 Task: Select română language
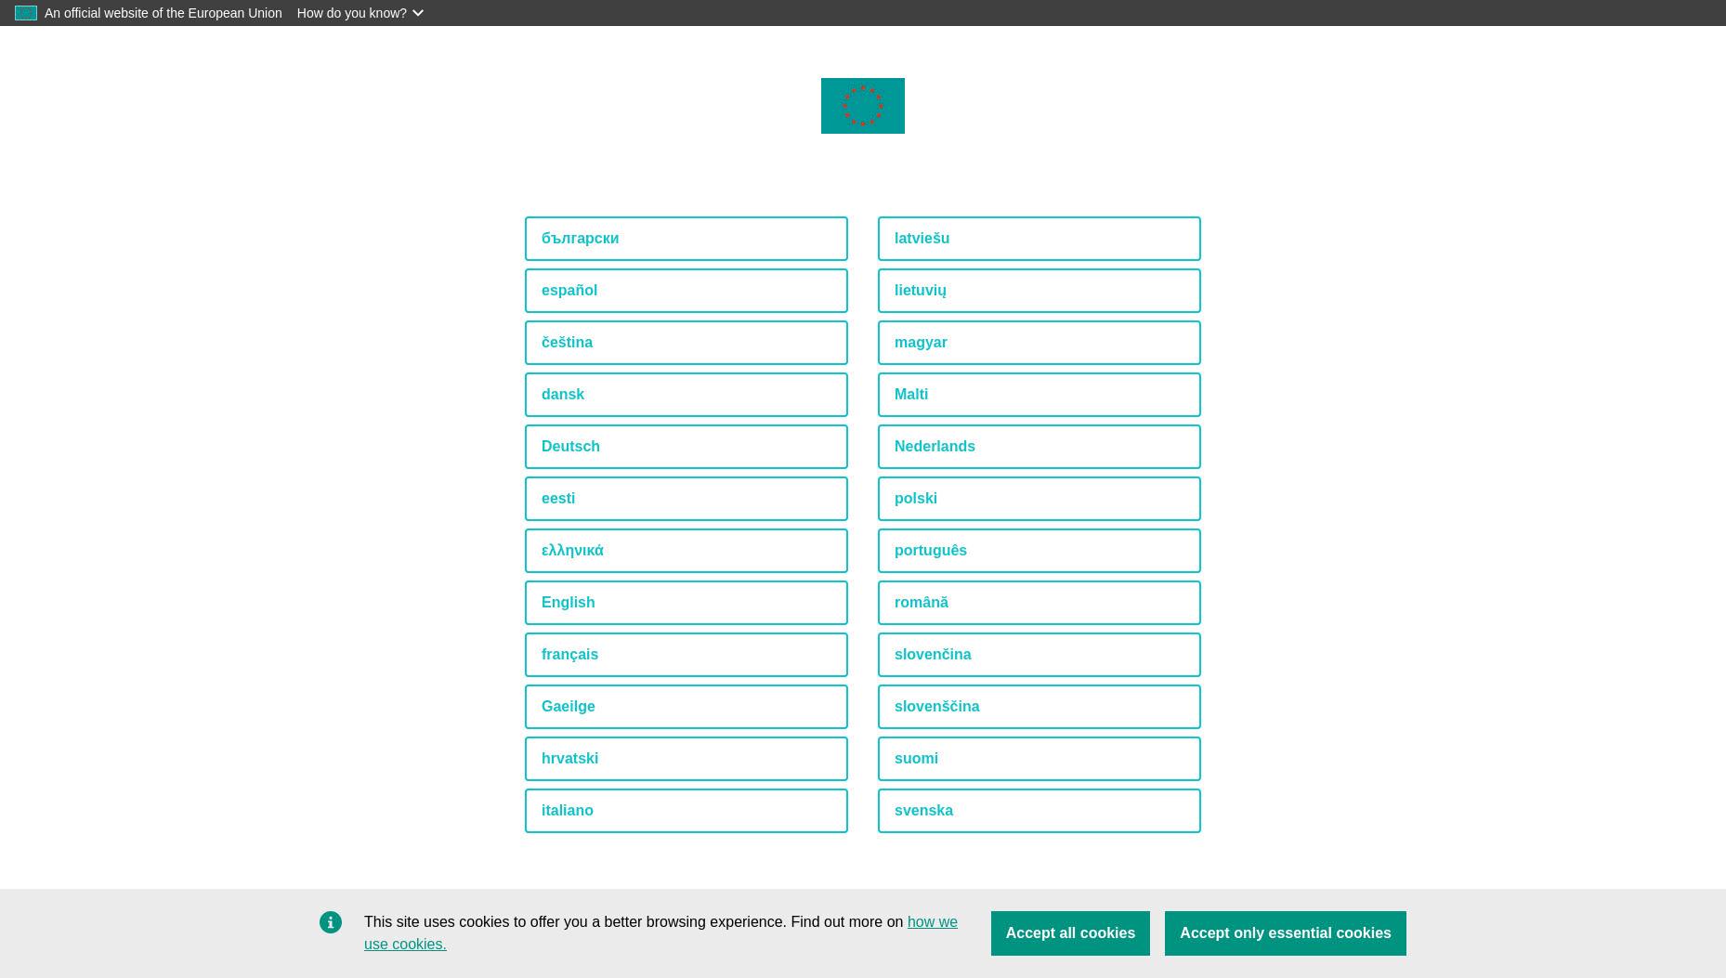click(1040, 603)
